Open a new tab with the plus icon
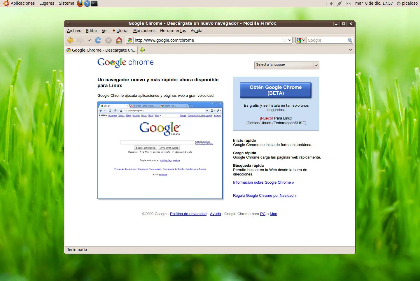The image size is (420, 281). 142,50
